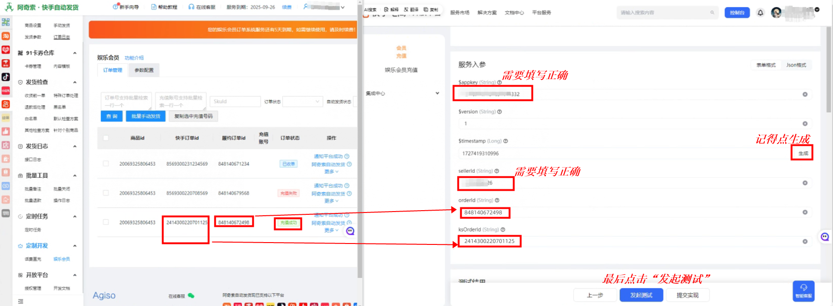Open the QR grid icon atop left rail
The width and height of the screenshot is (833, 306).
point(6,22)
